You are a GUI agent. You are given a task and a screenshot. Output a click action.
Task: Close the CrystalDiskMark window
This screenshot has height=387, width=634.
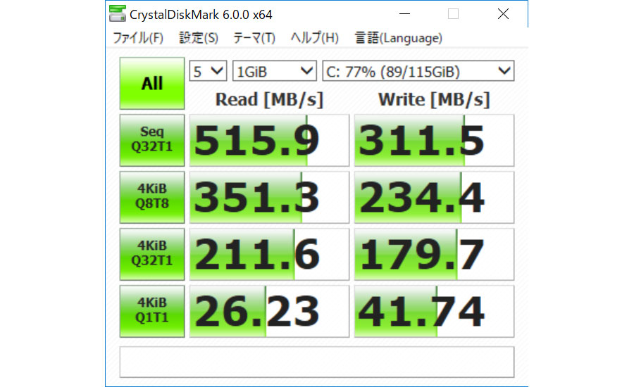504,14
